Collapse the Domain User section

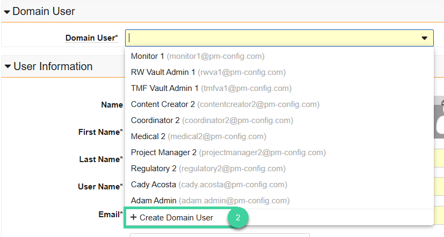(7, 12)
